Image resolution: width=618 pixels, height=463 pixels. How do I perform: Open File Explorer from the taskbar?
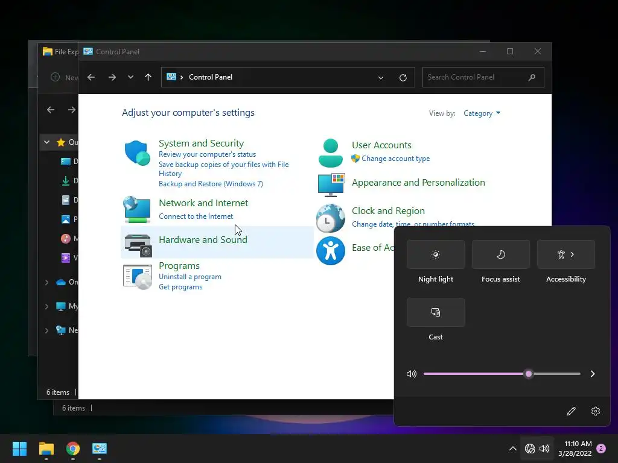click(46, 449)
